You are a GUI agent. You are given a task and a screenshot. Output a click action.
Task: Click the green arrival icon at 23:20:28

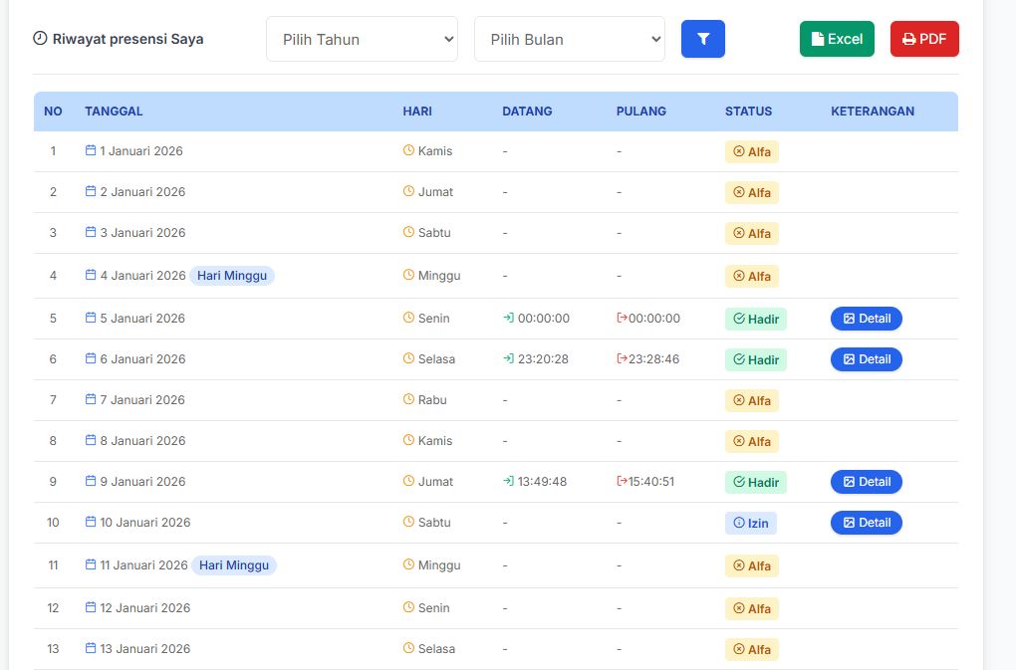(508, 359)
